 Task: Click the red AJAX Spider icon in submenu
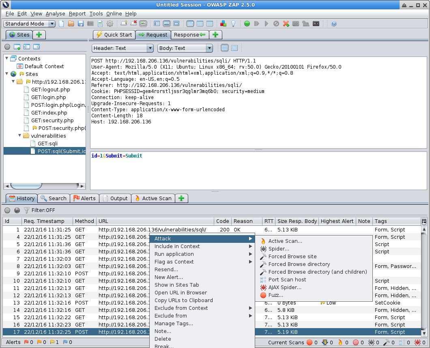(263, 287)
